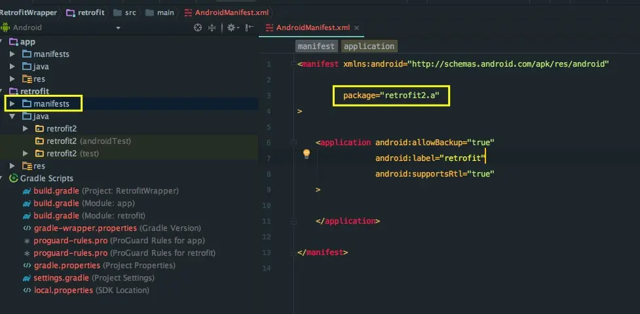
Task: Click the collapse all icon in project panel
Action: 212,27
